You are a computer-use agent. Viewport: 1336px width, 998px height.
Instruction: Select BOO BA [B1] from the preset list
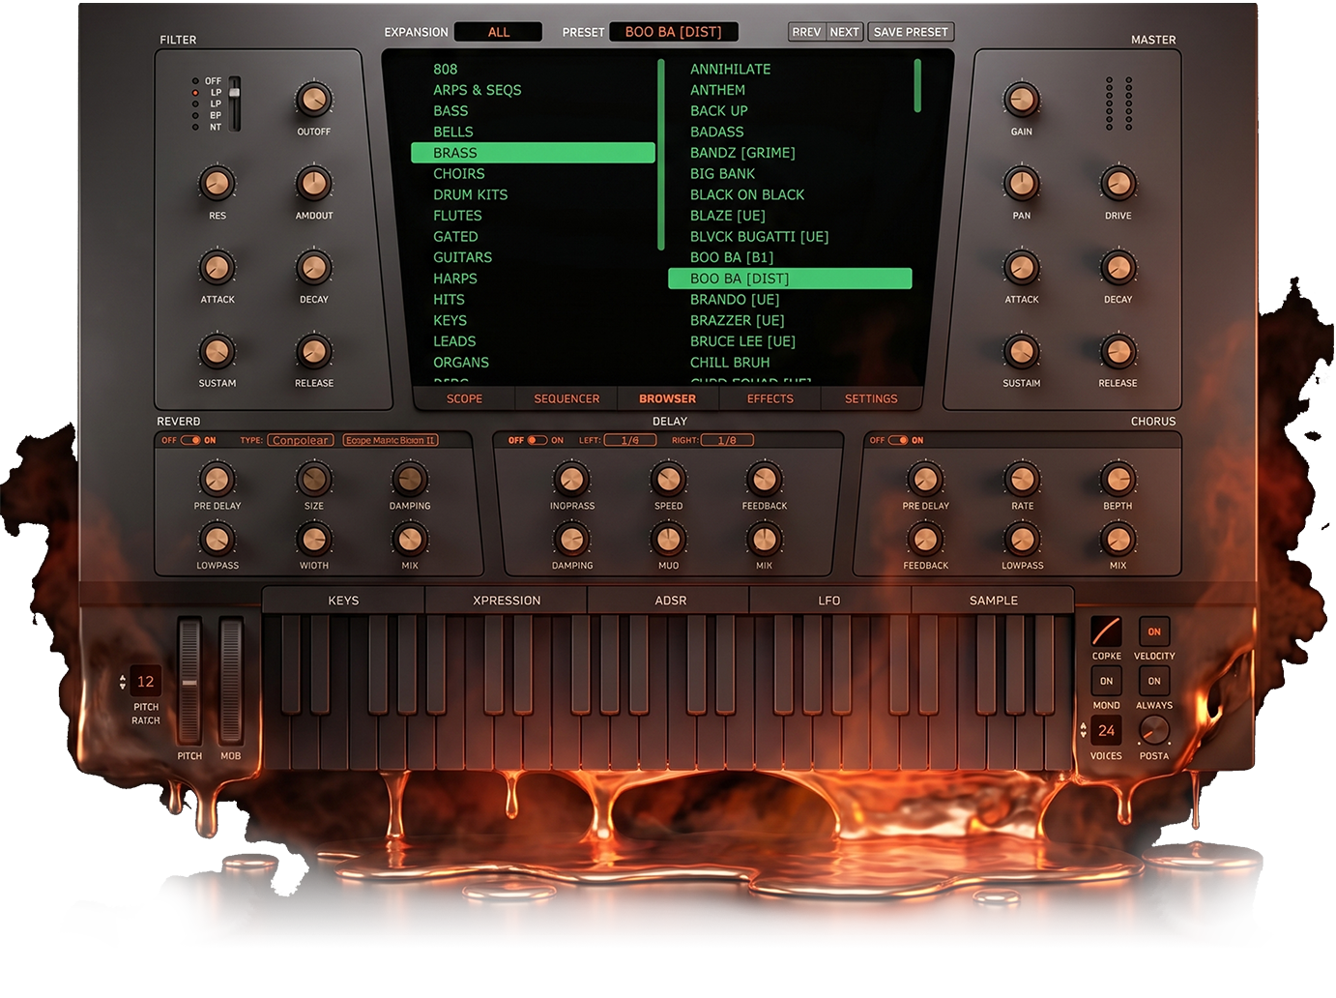[x=734, y=257]
